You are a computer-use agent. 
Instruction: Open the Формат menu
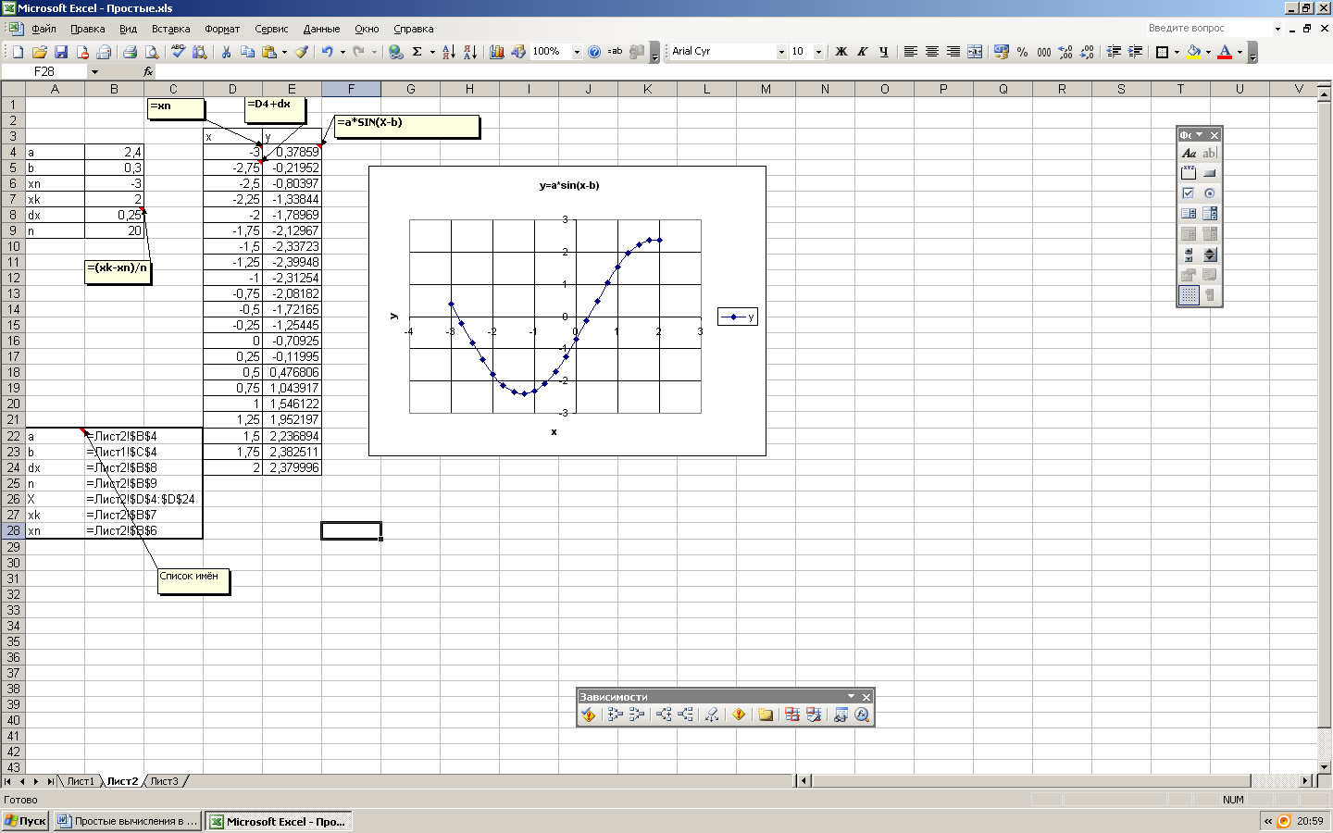pyautogui.click(x=222, y=29)
